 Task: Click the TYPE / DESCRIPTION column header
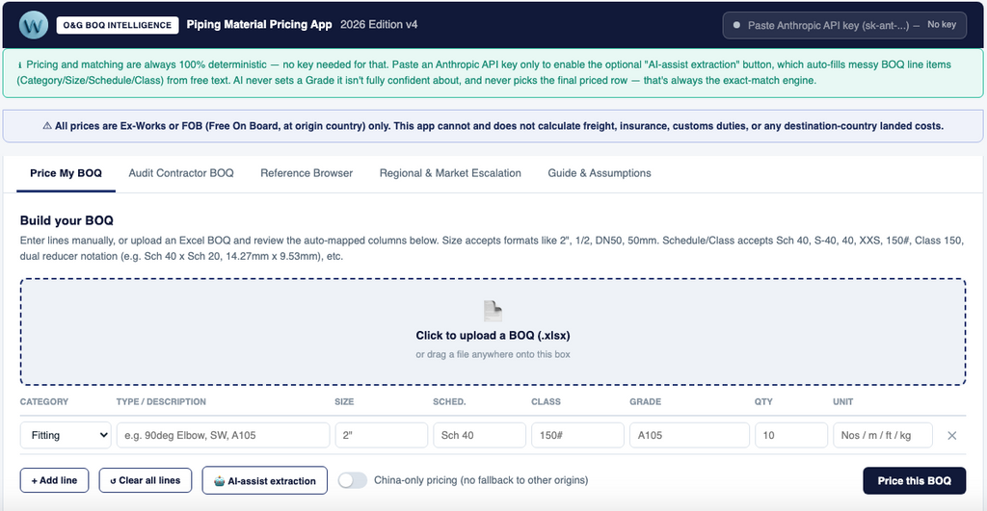pos(161,401)
